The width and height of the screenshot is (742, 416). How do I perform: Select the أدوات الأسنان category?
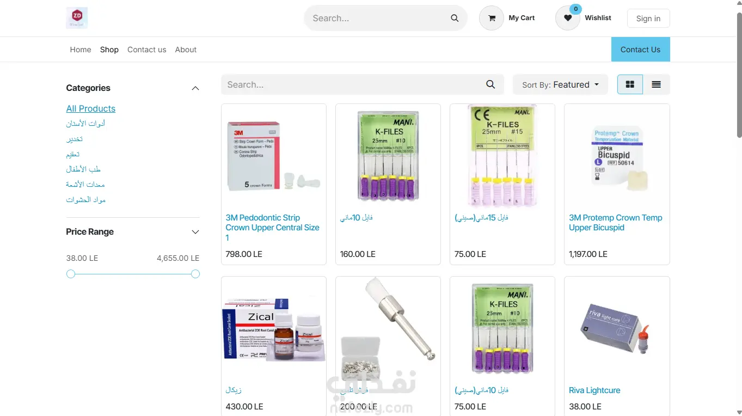86,124
